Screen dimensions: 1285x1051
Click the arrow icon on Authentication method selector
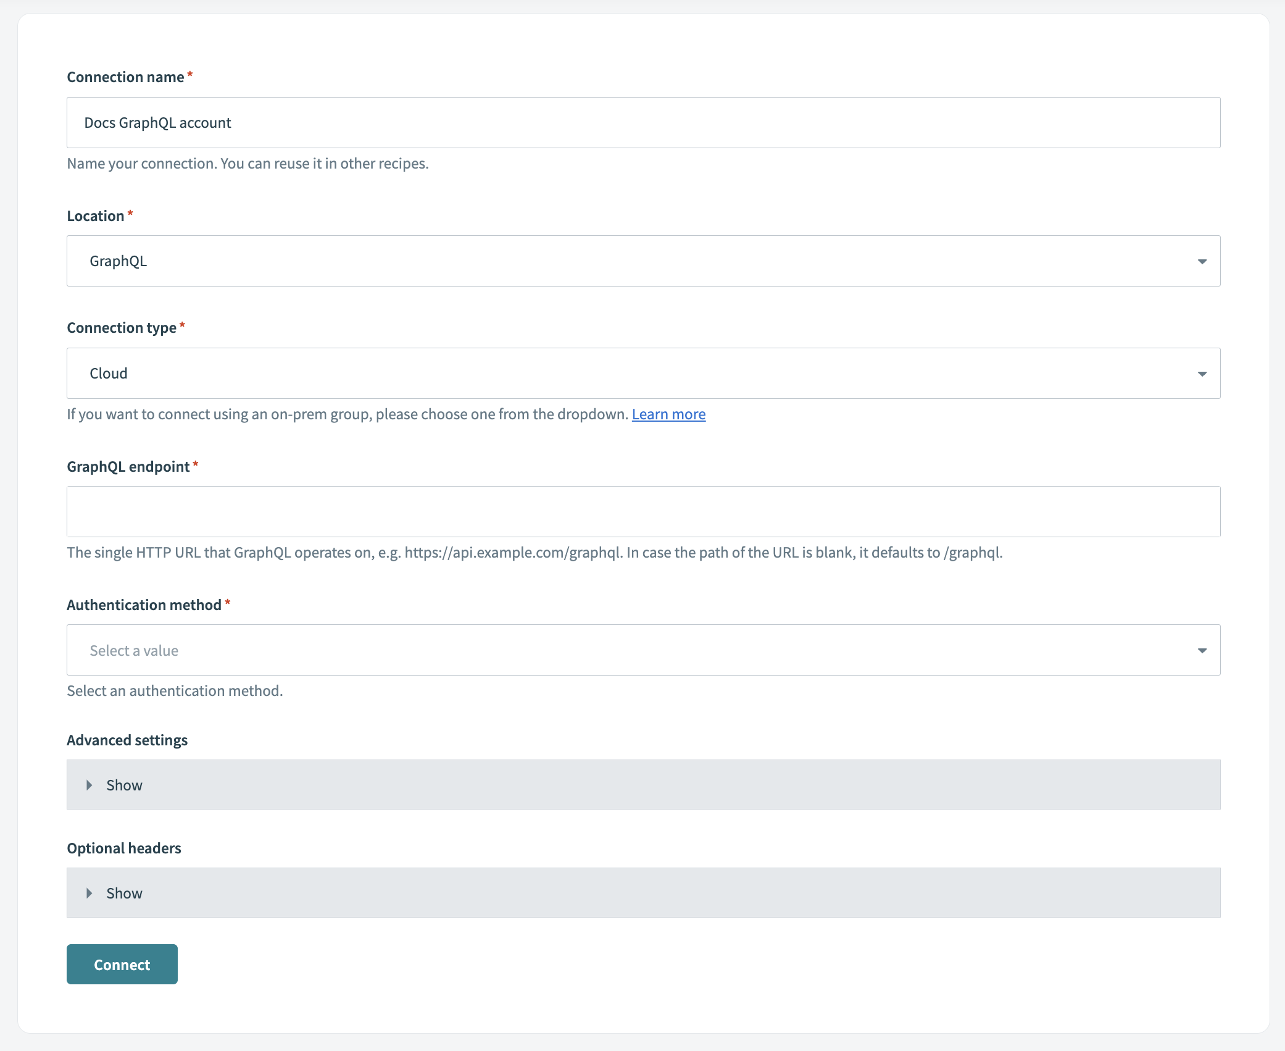pos(1202,650)
